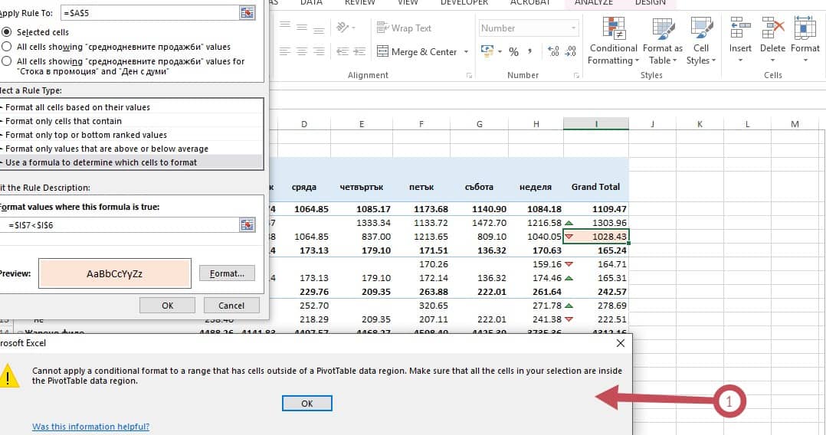The height and width of the screenshot is (435, 826).
Task: Click OK in the formatting rule dialog
Action: click(x=168, y=306)
